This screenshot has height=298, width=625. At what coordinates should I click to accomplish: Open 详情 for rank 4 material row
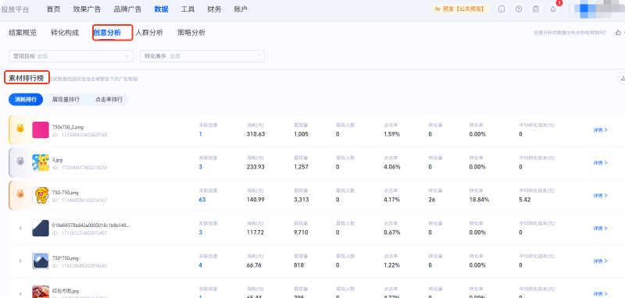pyautogui.click(x=600, y=229)
